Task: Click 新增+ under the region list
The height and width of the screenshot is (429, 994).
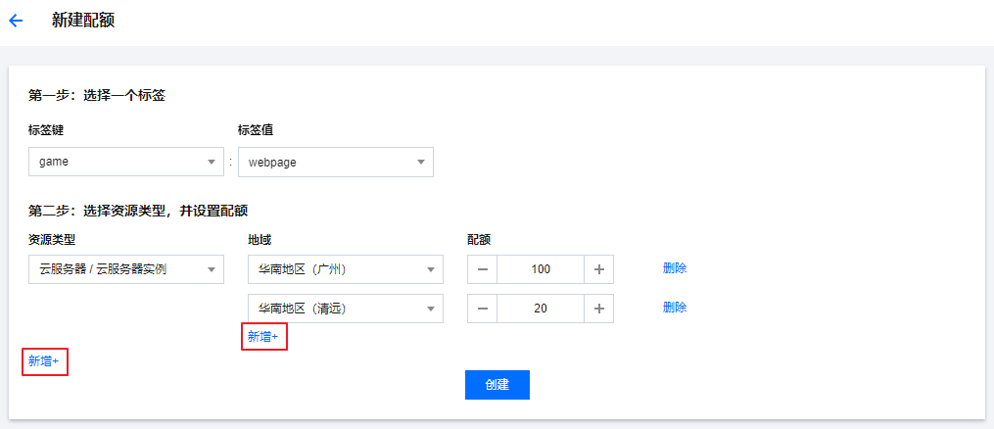Action: coord(263,337)
